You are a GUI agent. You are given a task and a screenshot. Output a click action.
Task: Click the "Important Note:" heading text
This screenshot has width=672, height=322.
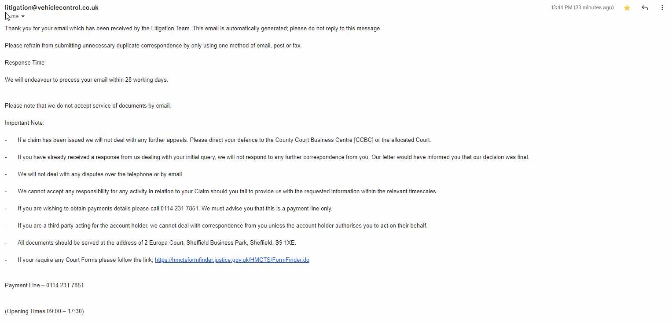pos(25,123)
